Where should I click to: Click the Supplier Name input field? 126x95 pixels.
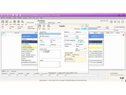click(50, 34)
